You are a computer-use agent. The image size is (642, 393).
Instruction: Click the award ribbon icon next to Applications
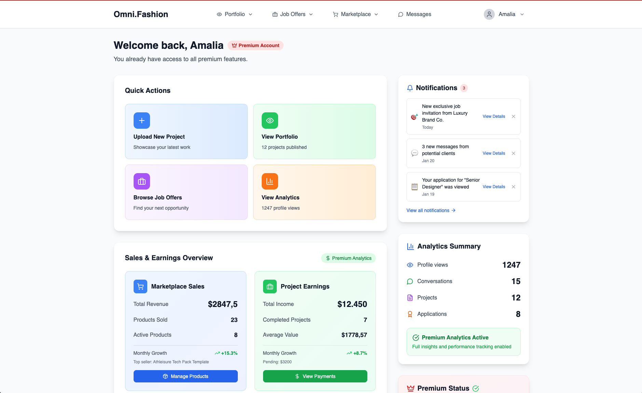coord(410,314)
